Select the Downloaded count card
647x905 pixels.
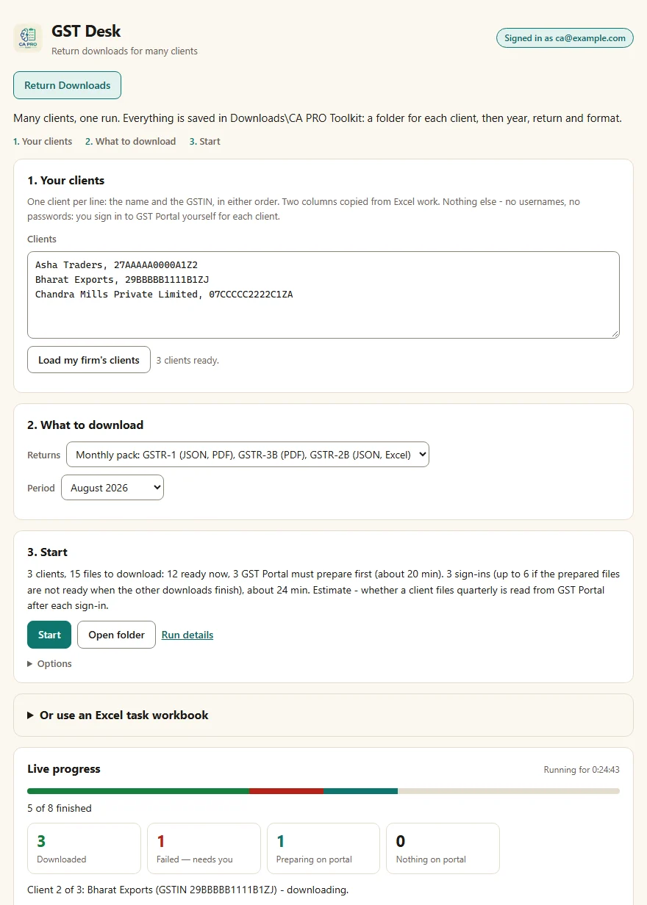(x=84, y=848)
